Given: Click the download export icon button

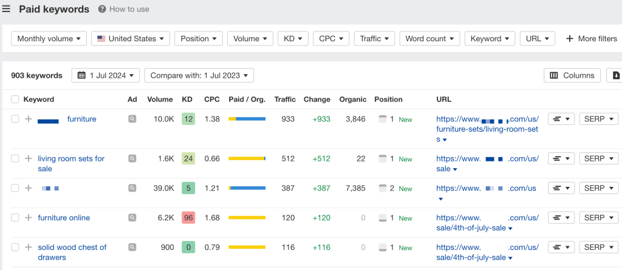Looking at the screenshot, I should coord(616,75).
